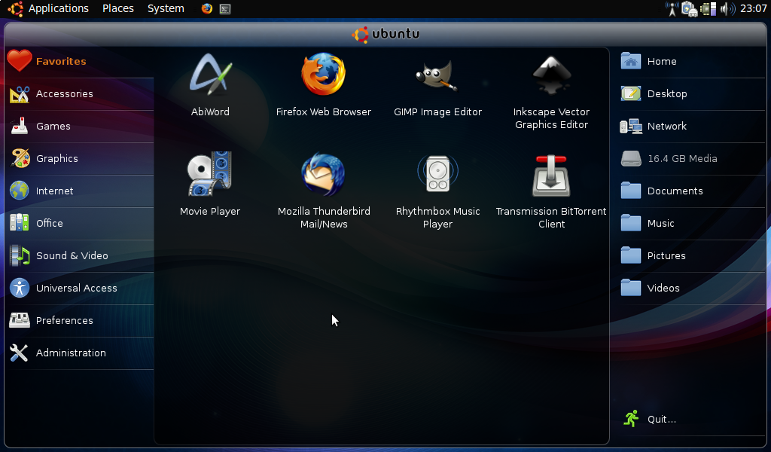Select the Favorites category
The height and width of the screenshot is (452, 771).
pyautogui.click(x=80, y=62)
